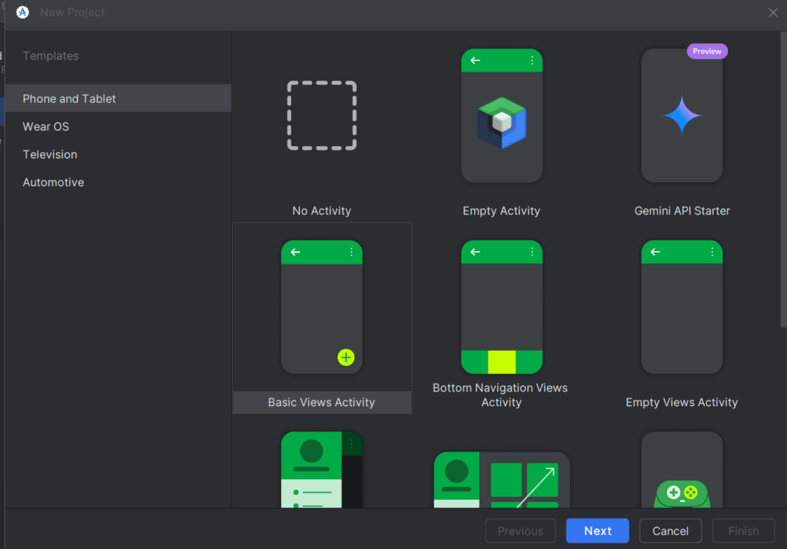Select the Empty Views Activity phone thumbnail
Image resolution: width=787 pixels, height=549 pixels.
tap(682, 307)
